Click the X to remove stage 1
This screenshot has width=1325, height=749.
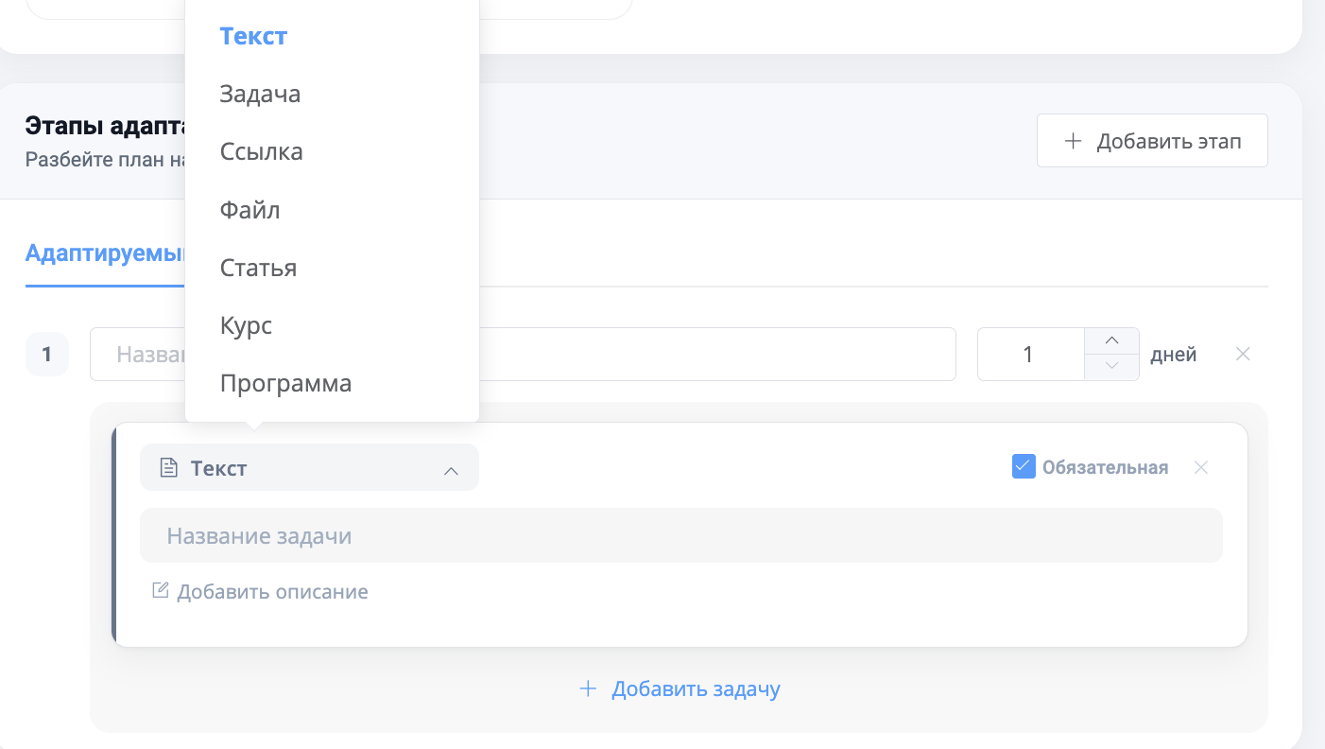[1243, 353]
